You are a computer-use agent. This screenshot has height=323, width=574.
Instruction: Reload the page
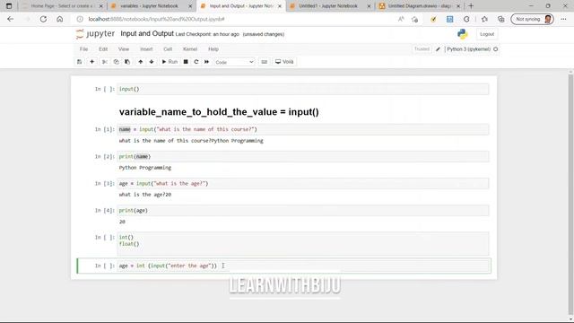[43, 19]
